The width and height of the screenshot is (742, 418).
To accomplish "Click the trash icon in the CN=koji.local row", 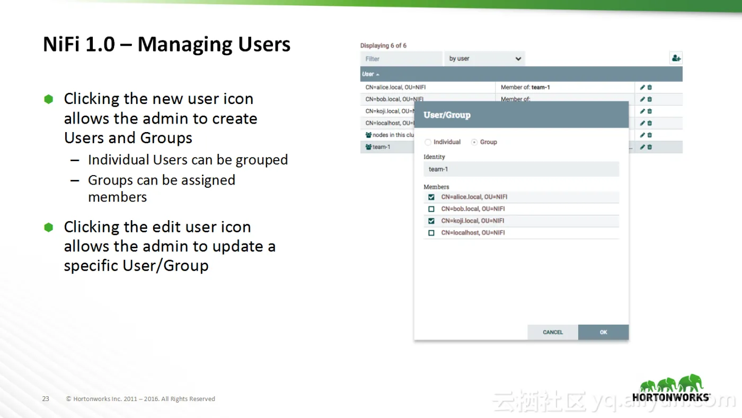I will 650,111.
